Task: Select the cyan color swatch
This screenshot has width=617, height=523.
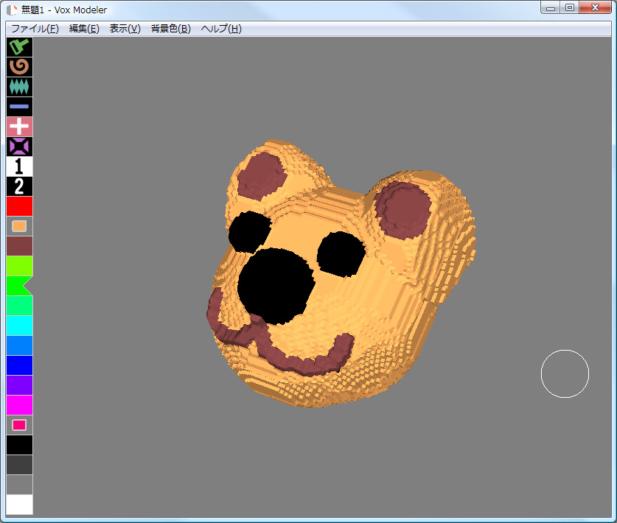Action: pos(19,326)
